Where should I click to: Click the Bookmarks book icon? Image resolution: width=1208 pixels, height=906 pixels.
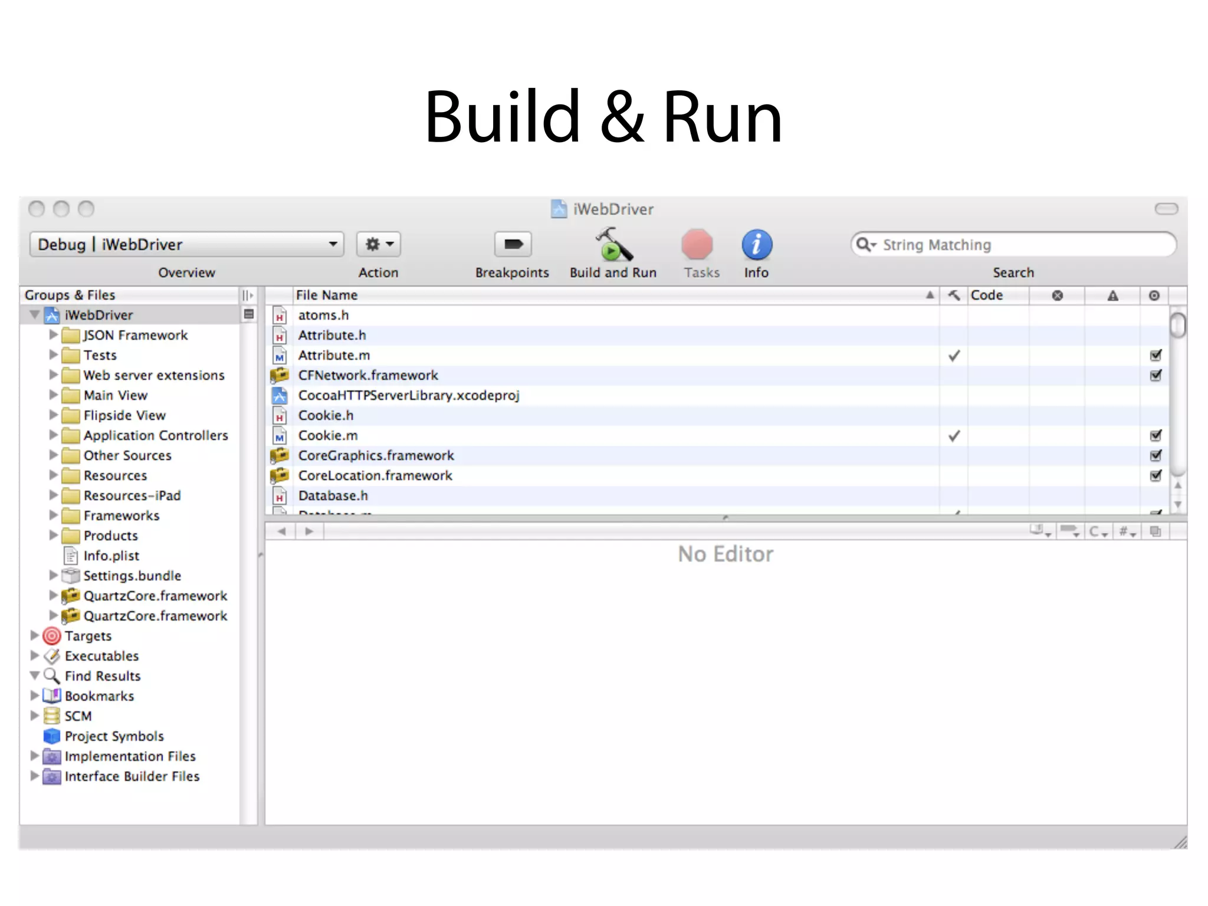coord(52,696)
